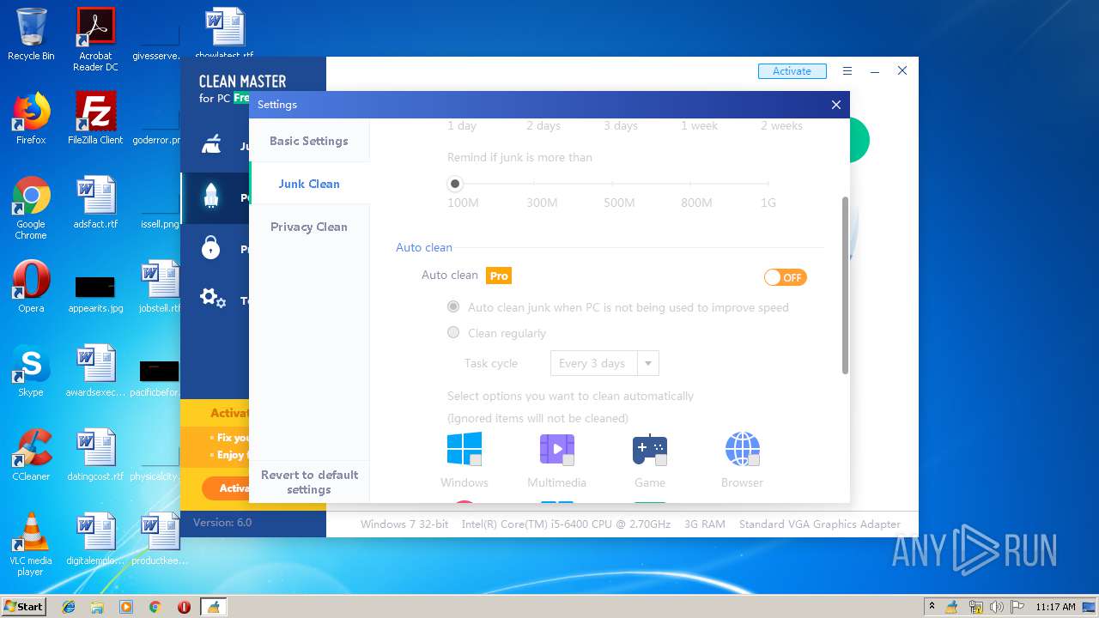Click the 'Auto clean' section heading
Screen dimensions: 1099x618
(x=424, y=247)
